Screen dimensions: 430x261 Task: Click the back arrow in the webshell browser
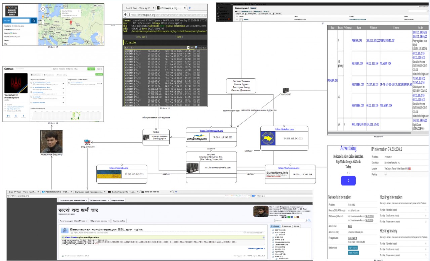(125, 15)
